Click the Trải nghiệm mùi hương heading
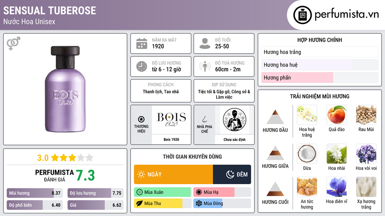The height and width of the screenshot is (216, 385). click(x=320, y=96)
